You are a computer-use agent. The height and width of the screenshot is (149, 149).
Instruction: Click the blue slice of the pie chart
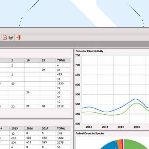point(111,146)
